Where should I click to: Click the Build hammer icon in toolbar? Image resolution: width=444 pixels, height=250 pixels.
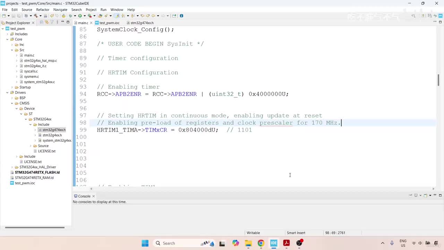35,16
